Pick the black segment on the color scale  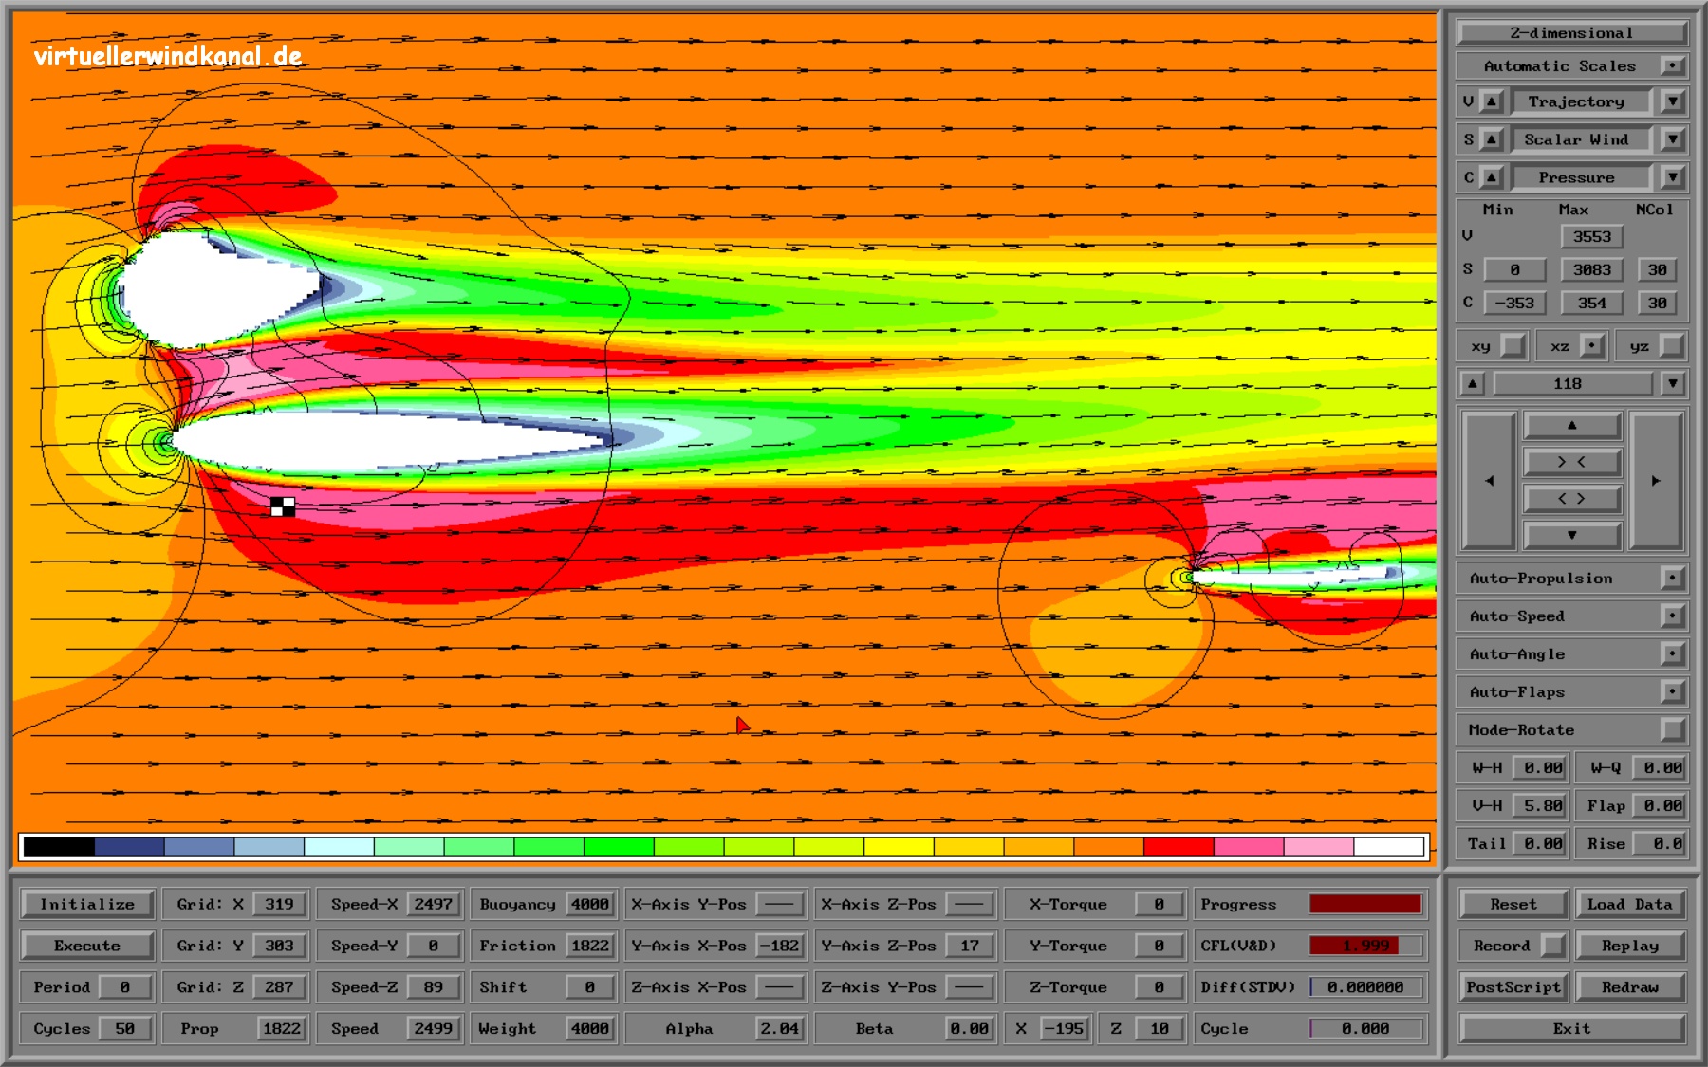pos(59,847)
